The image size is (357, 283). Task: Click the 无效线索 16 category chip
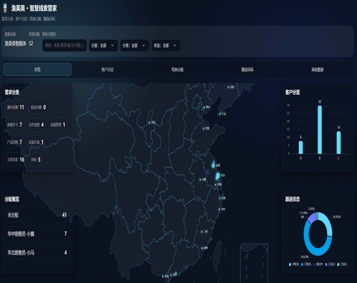click(x=16, y=159)
